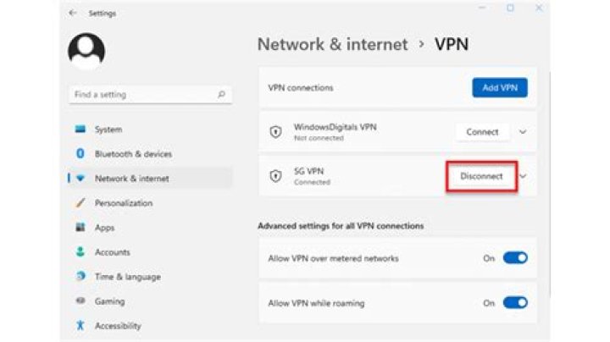Go to Accounts settings
610x342 pixels.
[112, 252]
